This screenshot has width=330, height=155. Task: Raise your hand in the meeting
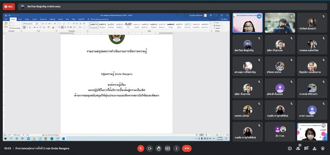coord(158,148)
